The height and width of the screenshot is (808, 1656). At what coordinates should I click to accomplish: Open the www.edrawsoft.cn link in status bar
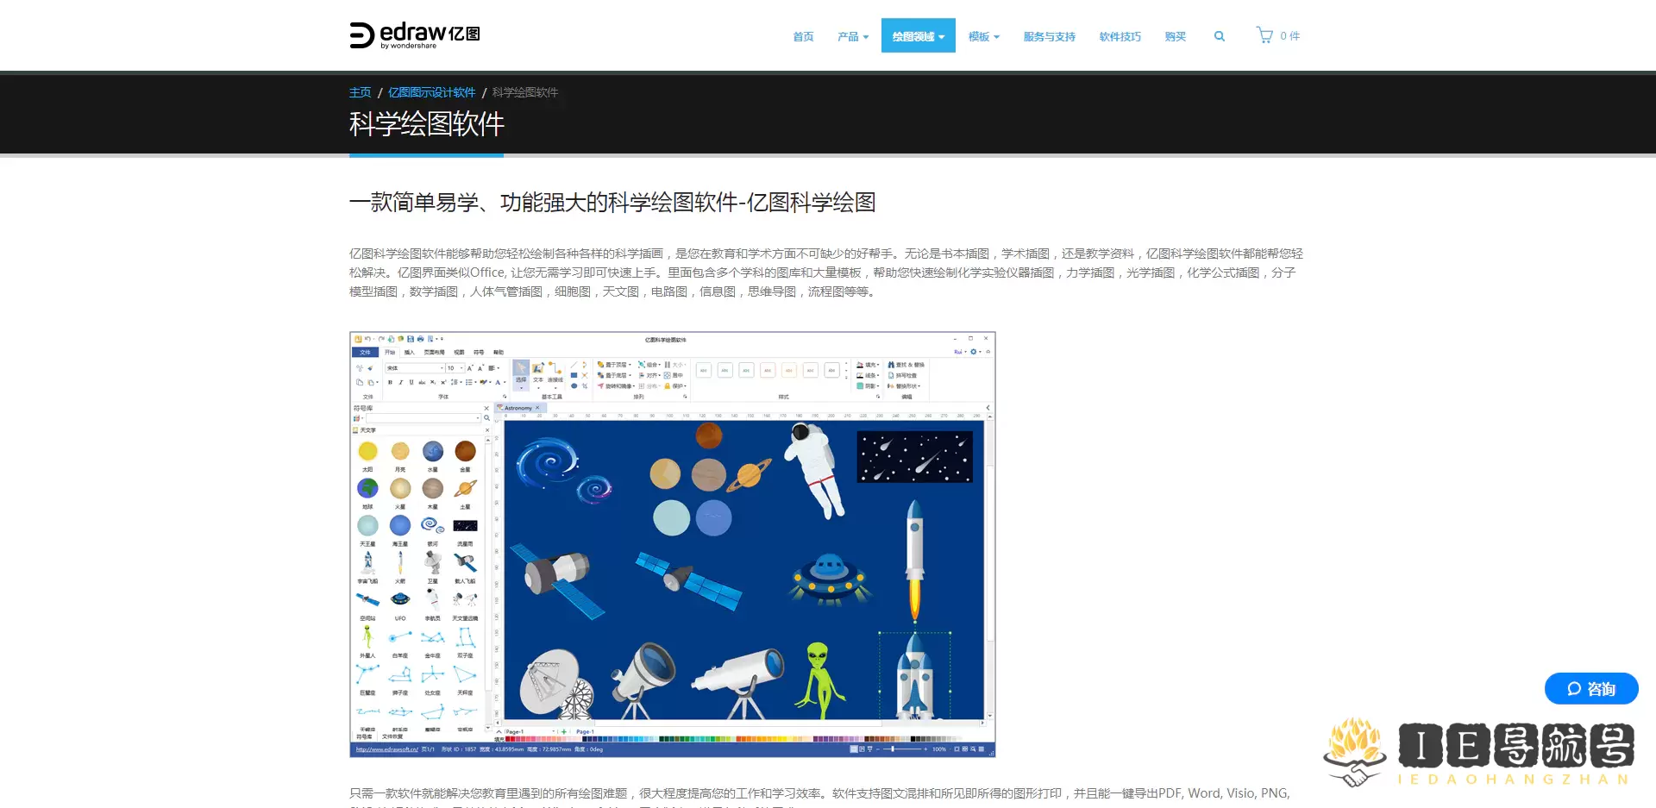[386, 749]
